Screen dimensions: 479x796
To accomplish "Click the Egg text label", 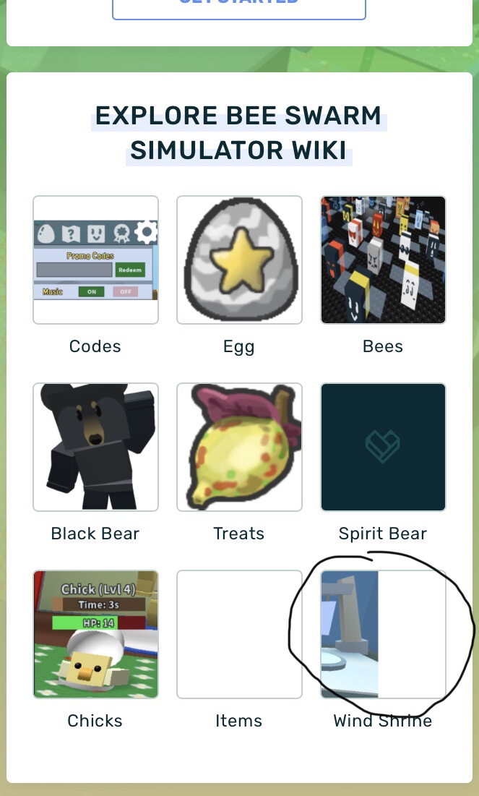I will point(239,347).
